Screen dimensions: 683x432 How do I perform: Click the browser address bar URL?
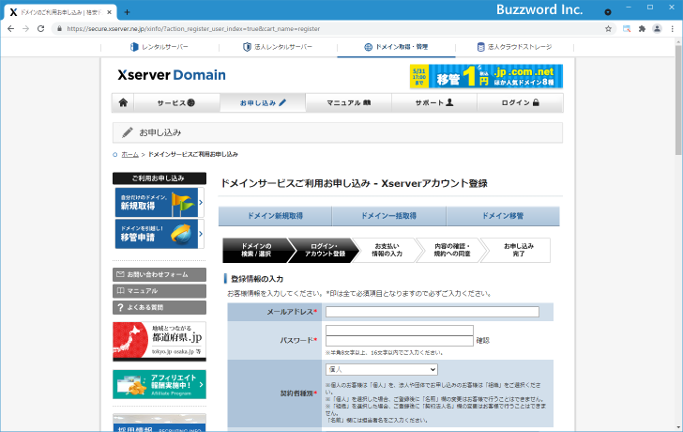(193, 29)
